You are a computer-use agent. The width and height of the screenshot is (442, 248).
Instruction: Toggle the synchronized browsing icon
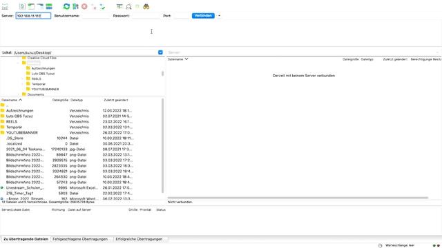(x=137, y=6)
